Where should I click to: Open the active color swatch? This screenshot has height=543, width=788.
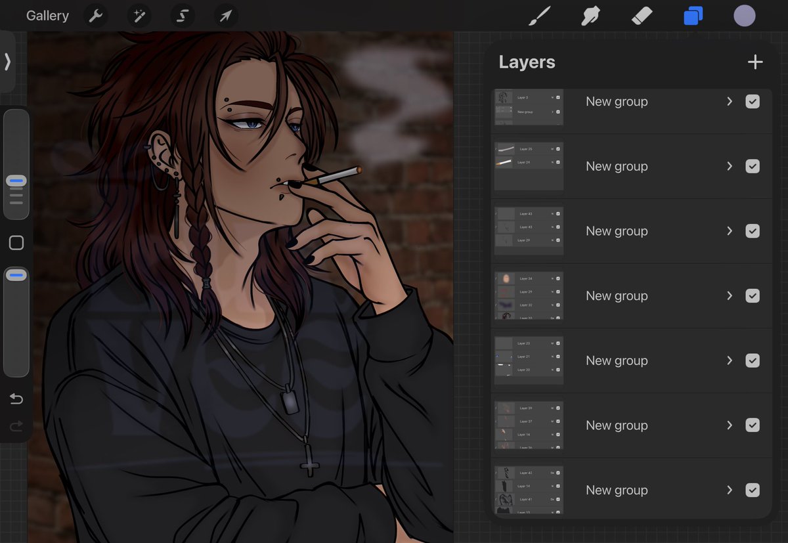(744, 15)
